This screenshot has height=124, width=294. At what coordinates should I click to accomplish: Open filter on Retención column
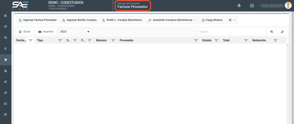[x=275, y=41]
